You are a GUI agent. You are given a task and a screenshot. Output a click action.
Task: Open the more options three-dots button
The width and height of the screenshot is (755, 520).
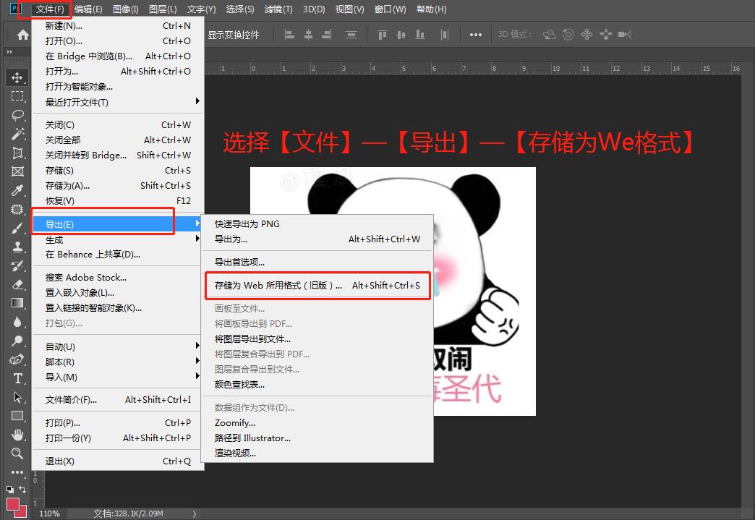click(x=475, y=35)
